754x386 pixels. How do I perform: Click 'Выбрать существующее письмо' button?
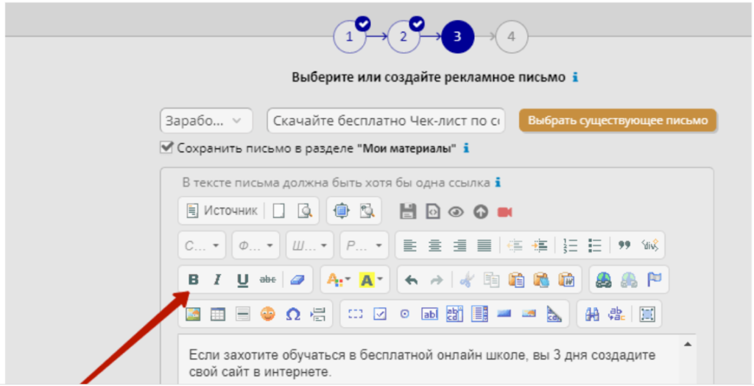coord(618,120)
